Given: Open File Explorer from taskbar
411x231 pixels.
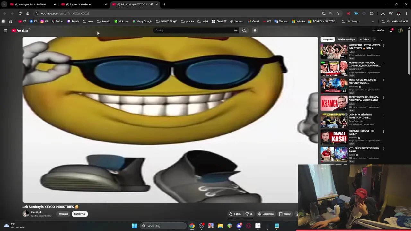Looking at the screenshot, I should (220, 226).
